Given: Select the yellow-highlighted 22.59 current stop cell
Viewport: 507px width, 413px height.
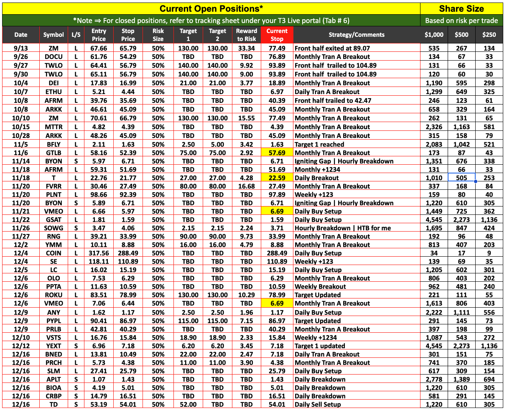Looking at the screenshot, I should [x=277, y=178].
